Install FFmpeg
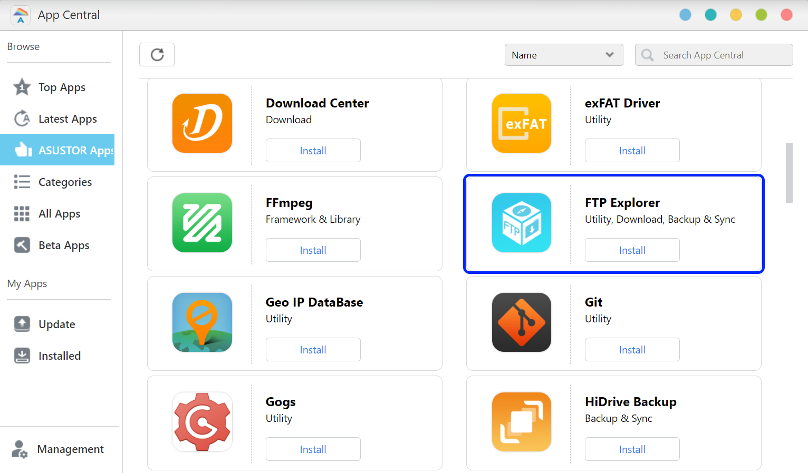Screen dimensions: 808x473 (313, 250)
